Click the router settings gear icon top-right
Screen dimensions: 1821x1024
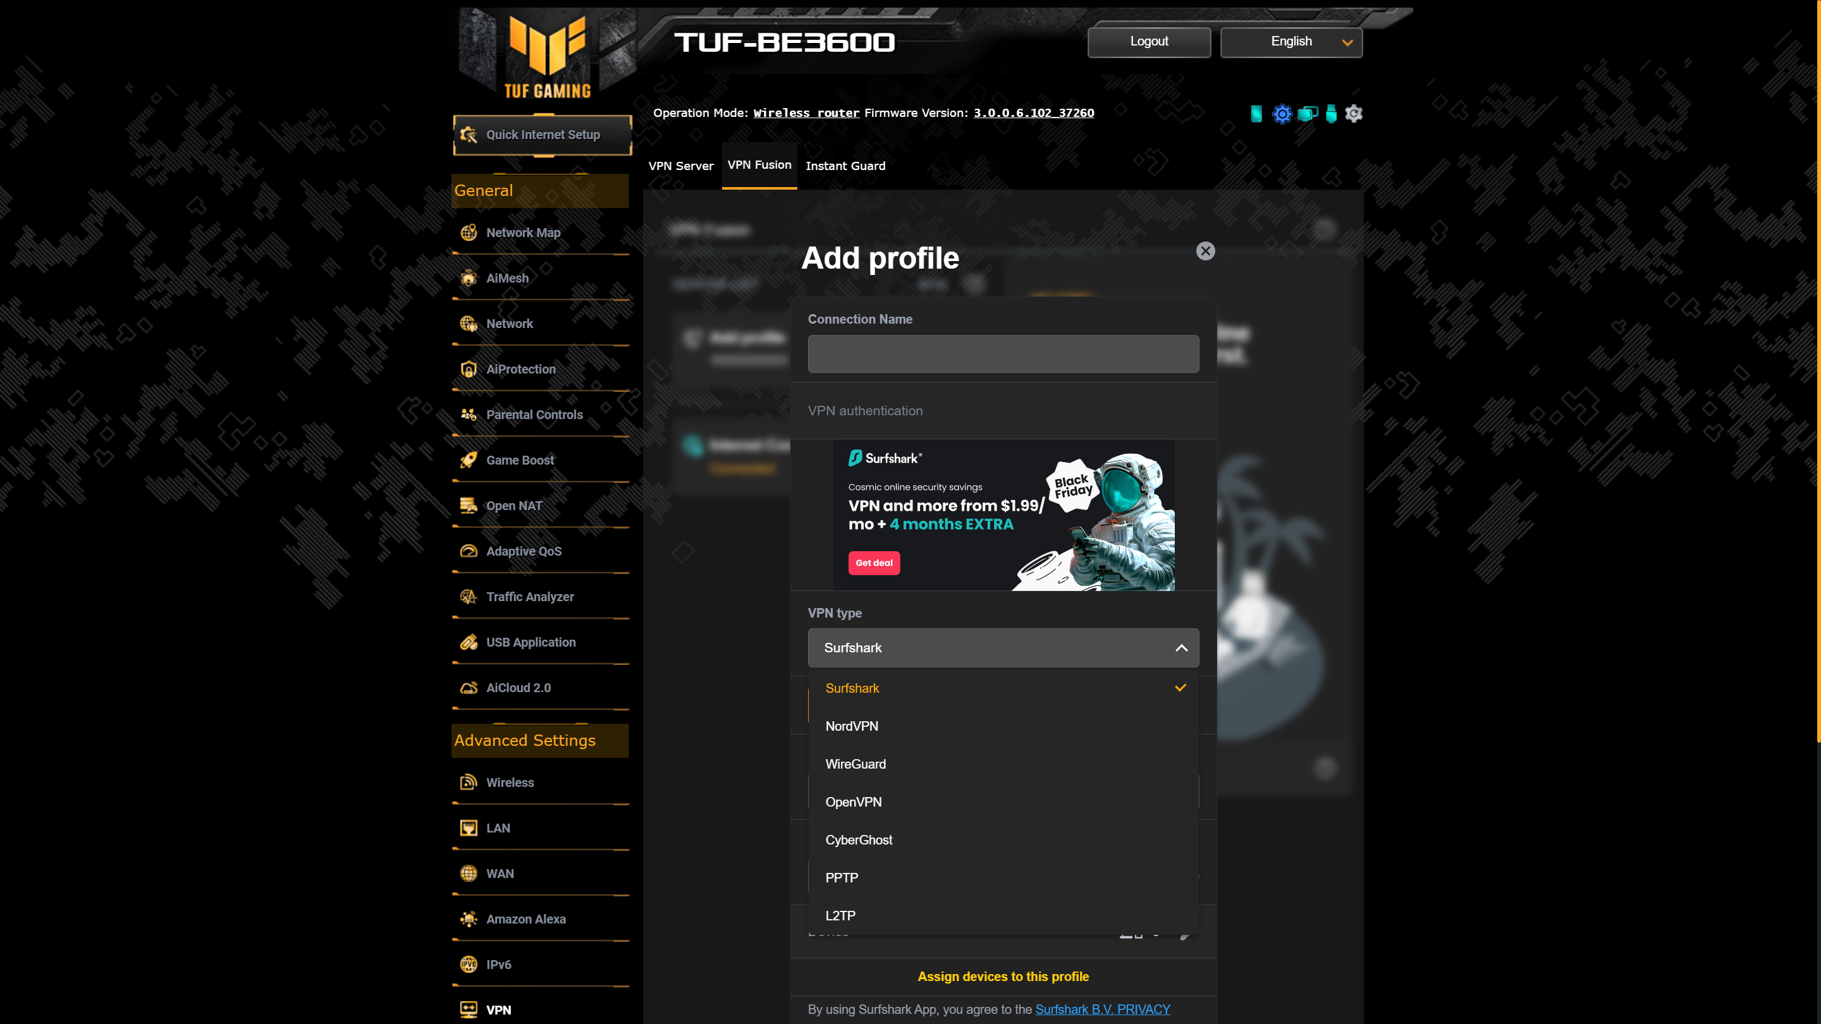(x=1354, y=113)
